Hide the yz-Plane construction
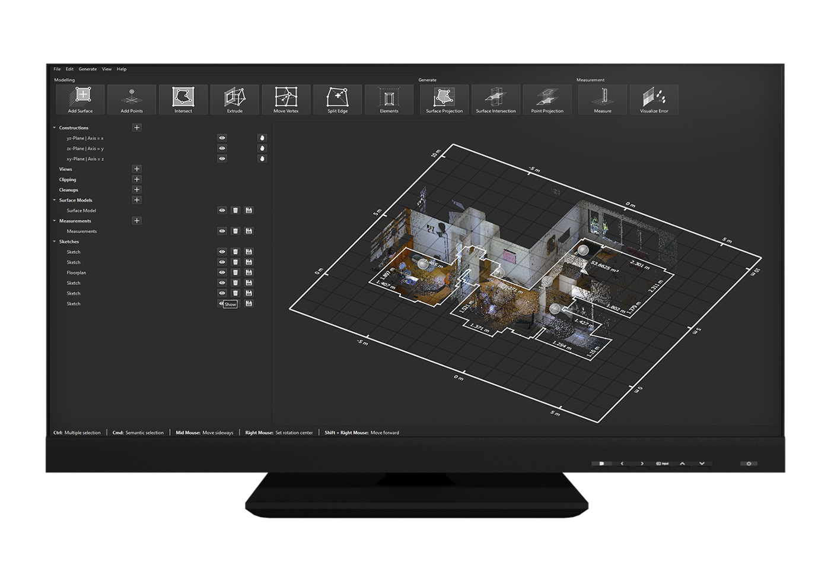The height and width of the screenshot is (568, 831). [x=222, y=138]
